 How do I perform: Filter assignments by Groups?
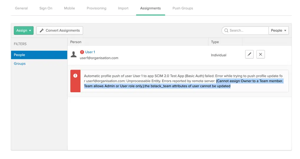pos(20,63)
